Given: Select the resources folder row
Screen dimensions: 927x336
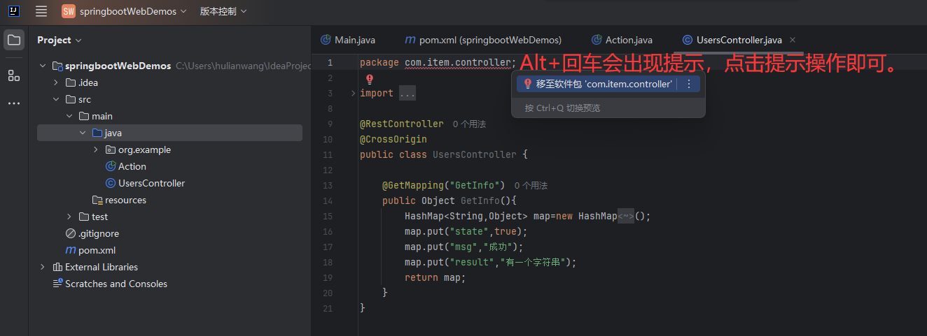Looking at the screenshot, I should point(169,200).
